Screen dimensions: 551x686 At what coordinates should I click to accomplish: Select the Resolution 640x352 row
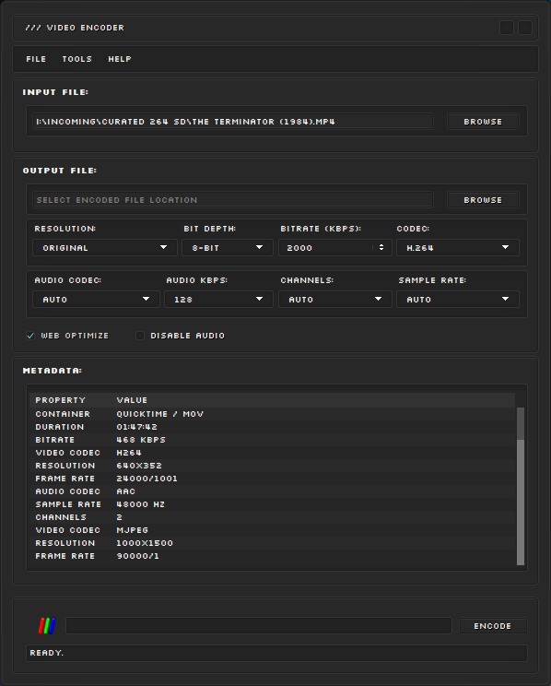(x=273, y=466)
